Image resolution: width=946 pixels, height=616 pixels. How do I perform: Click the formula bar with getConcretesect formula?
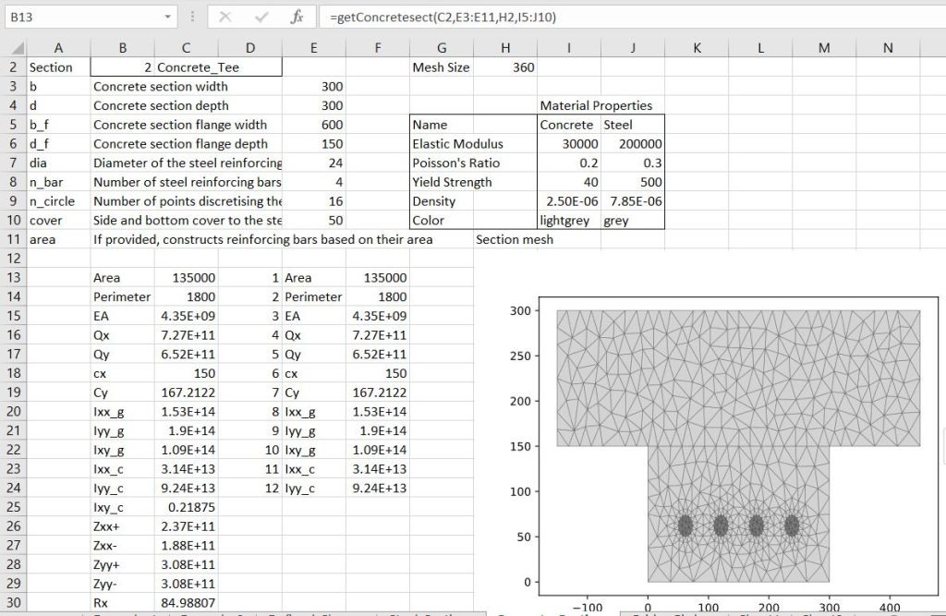(x=628, y=17)
